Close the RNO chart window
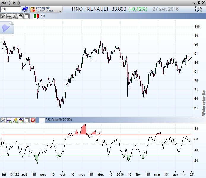Image resolution: width=206 pixels, height=178 pixels. (x=203, y=3)
